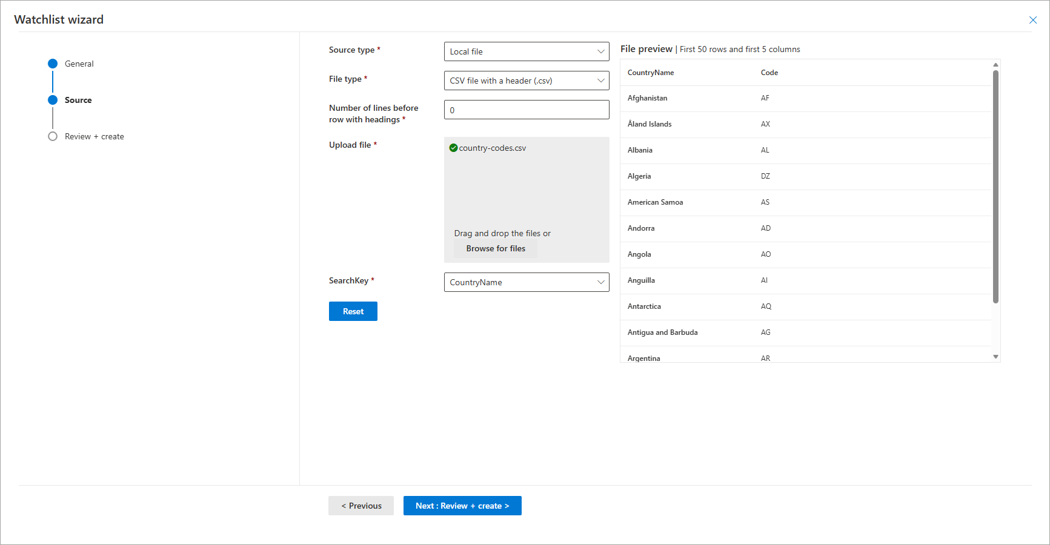Close the Watchlist wizard with the X icon
This screenshot has width=1050, height=545.
tap(1032, 20)
